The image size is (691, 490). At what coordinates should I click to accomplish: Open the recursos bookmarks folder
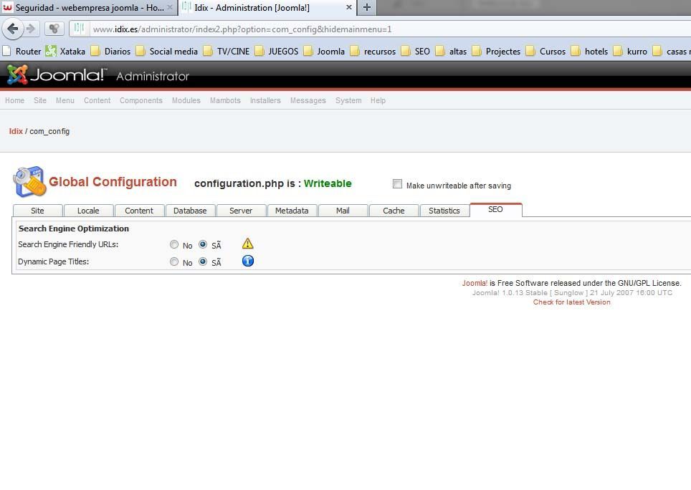tap(373, 51)
